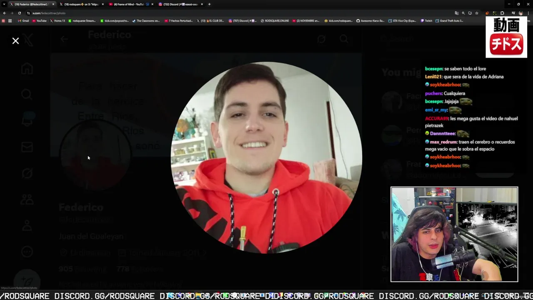Image resolution: width=533 pixels, height=300 pixels.
Task: Click the orange extension icon in toolbar
Action: click(x=487, y=13)
